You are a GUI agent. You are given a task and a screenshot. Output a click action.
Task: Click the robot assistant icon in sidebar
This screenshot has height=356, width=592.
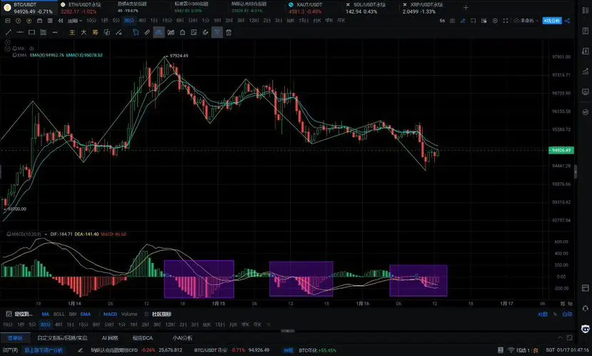coord(586,329)
